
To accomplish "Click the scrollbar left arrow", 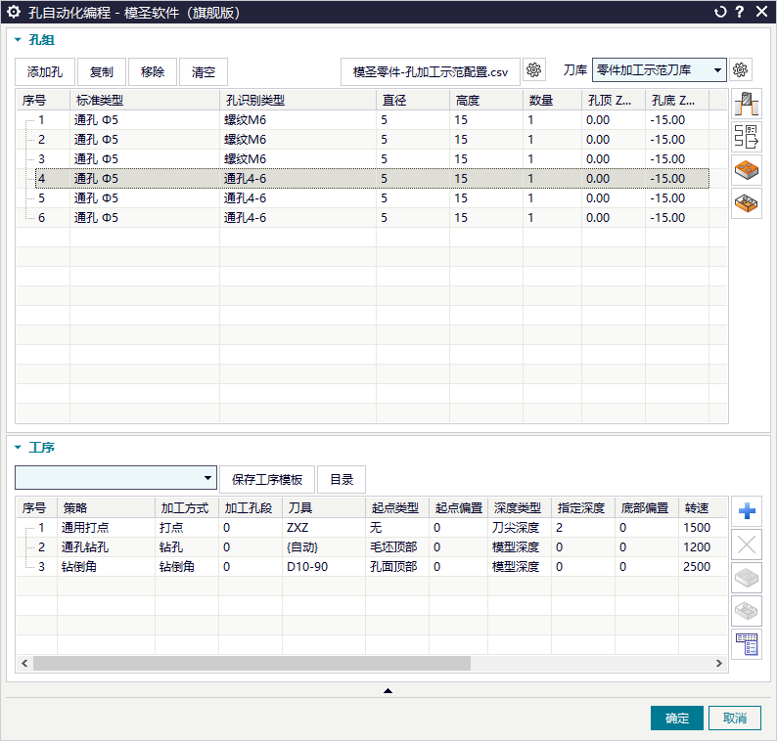I will (24, 664).
